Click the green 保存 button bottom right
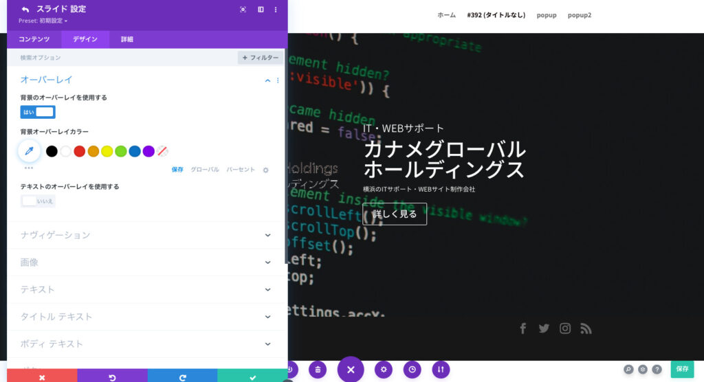The height and width of the screenshot is (382, 704). tap(683, 369)
